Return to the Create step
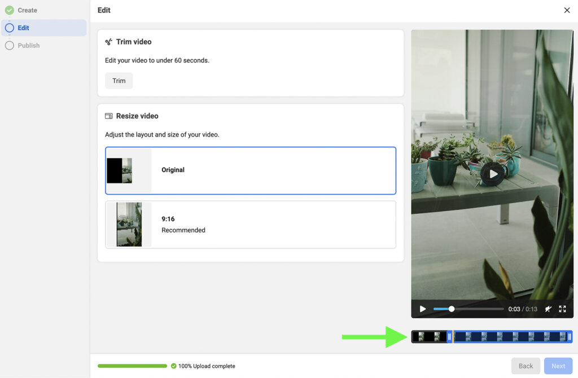This screenshot has width=578, height=378. pos(28,10)
